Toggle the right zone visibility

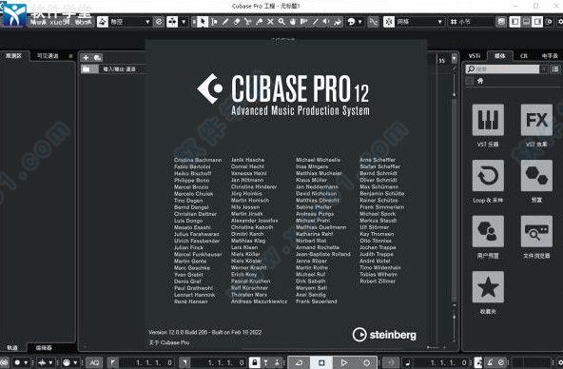pyautogui.click(x=537, y=22)
